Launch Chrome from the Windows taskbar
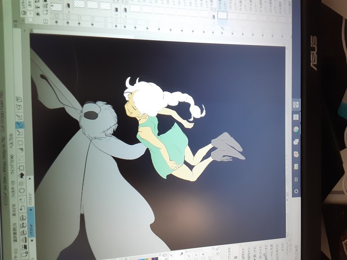Viewport: 347px width, 260px height. 296,129
